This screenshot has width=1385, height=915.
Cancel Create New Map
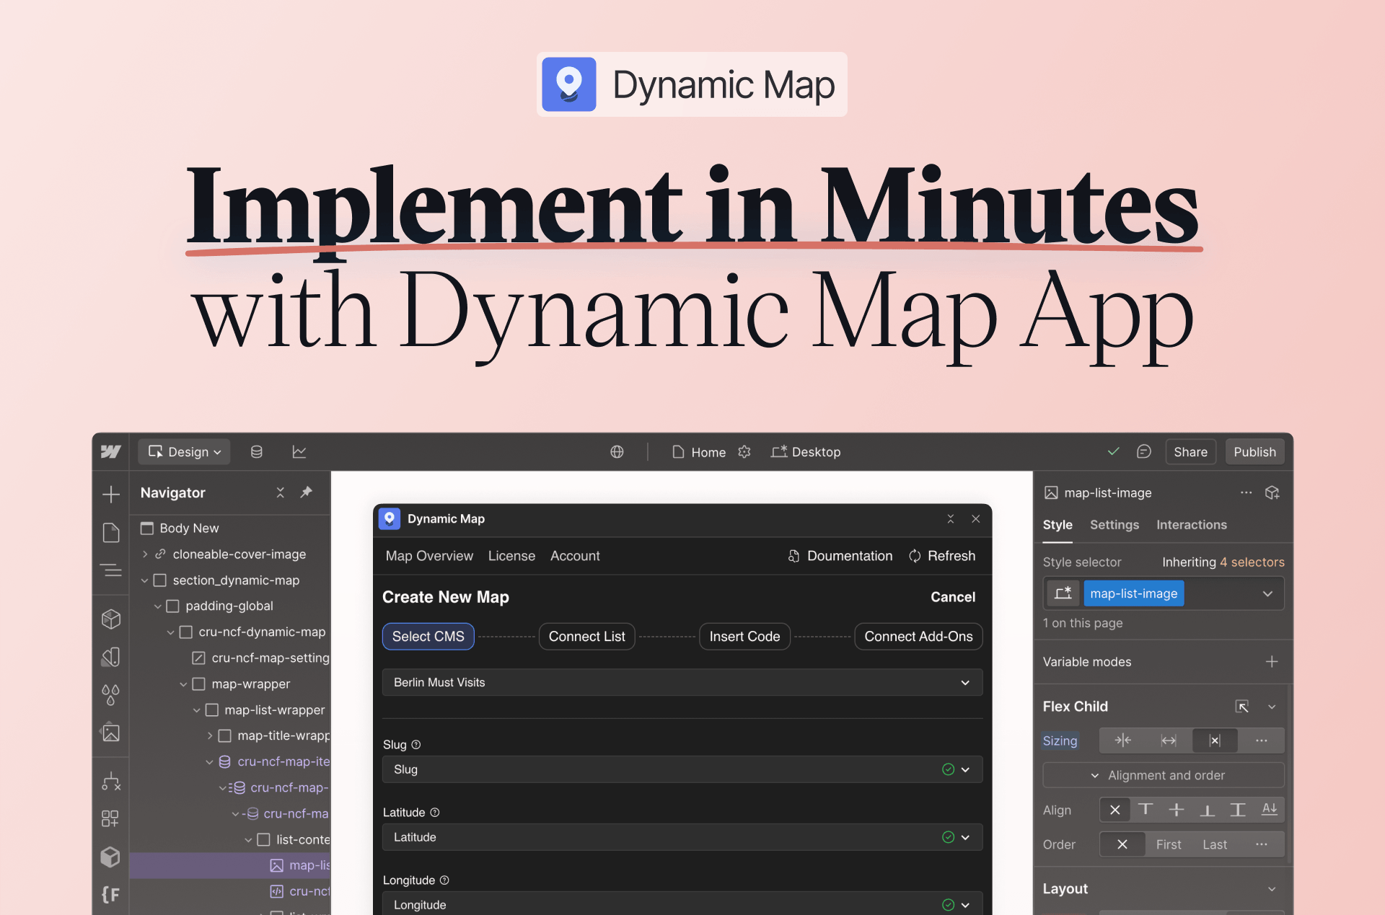coord(952,597)
